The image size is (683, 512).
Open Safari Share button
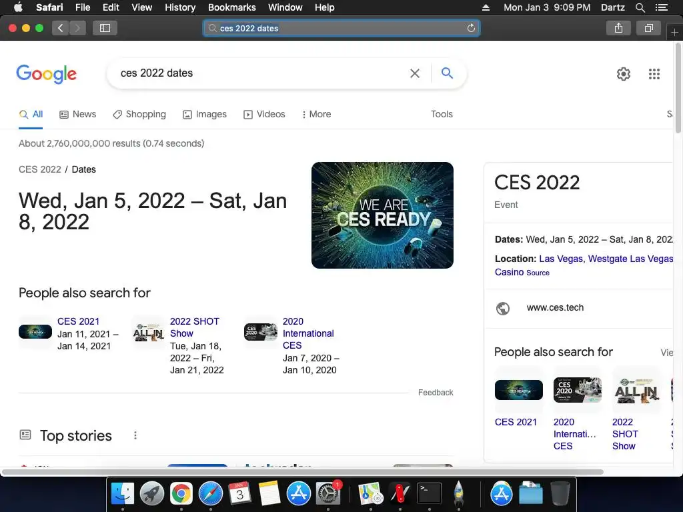click(618, 28)
